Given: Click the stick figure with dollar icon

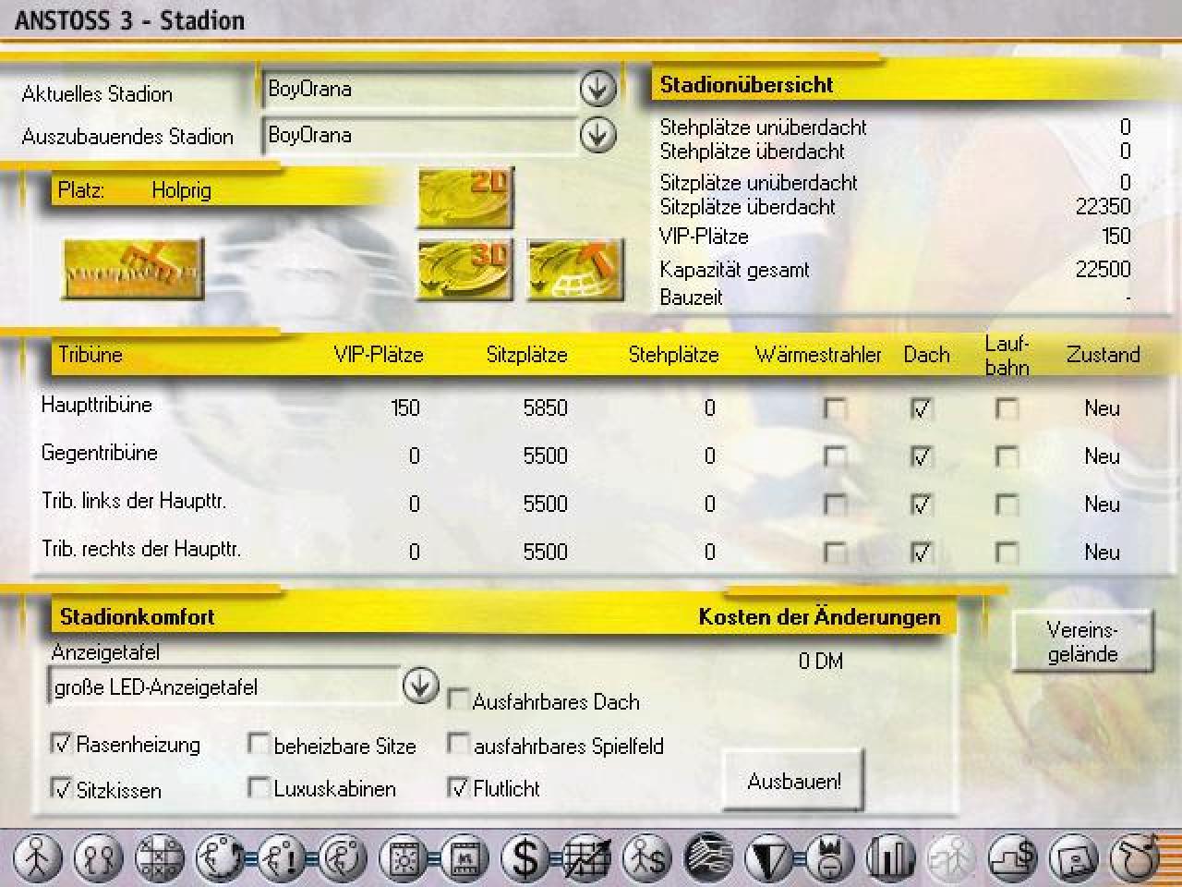Looking at the screenshot, I should [x=647, y=858].
